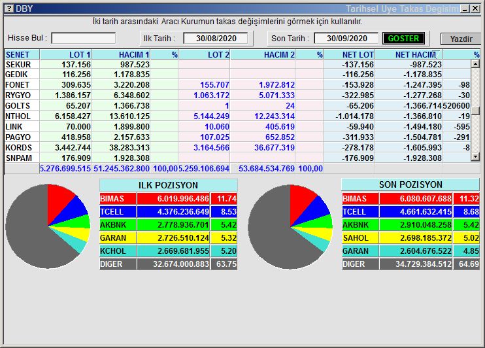Click the LOT 1 value 137.156
485x348 pixels.
tap(76, 64)
